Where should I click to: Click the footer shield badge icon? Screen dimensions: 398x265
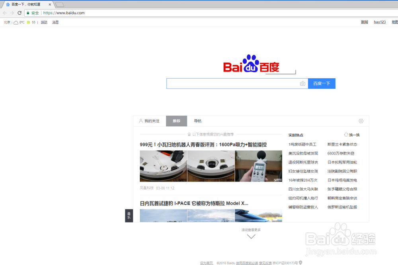point(300,263)
